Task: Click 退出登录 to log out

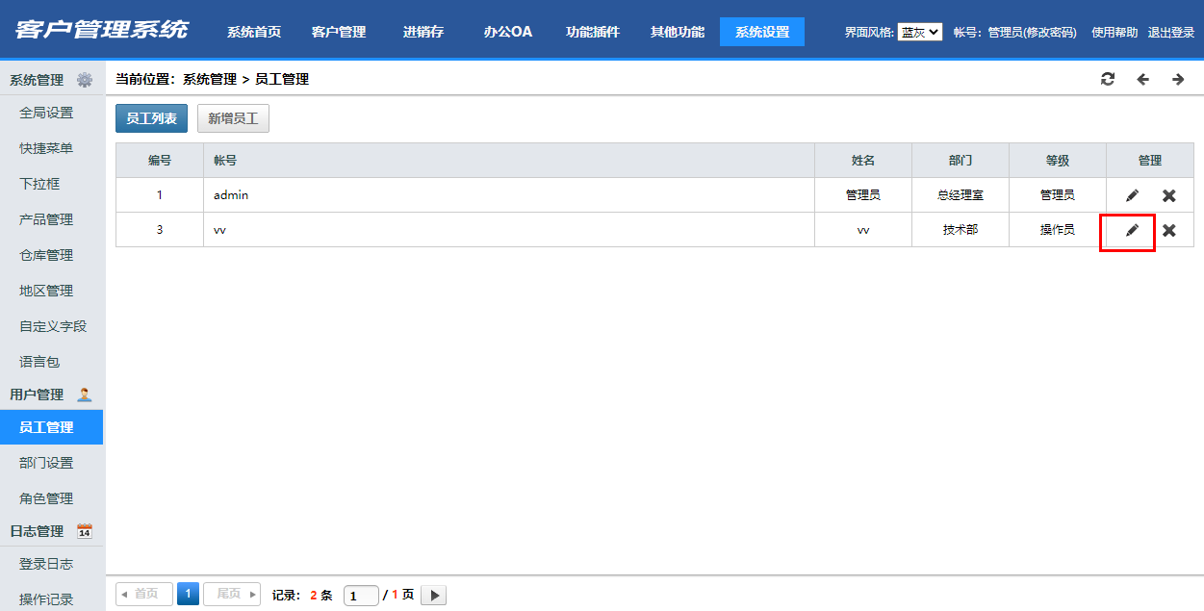Action: [1171, 32]
